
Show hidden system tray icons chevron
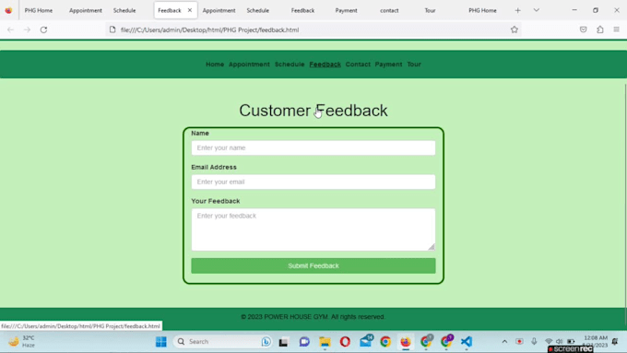tap(504, 341)
